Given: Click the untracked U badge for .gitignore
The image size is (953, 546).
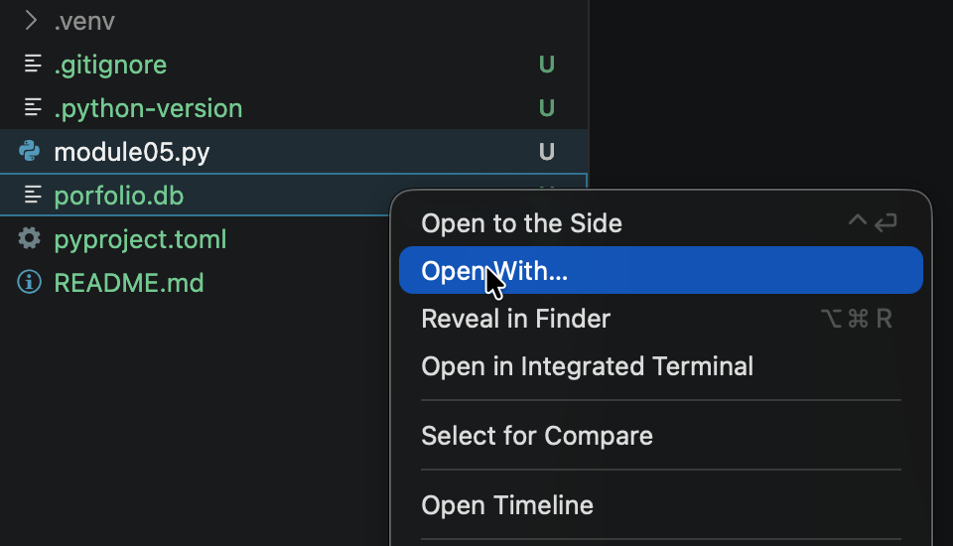Looking at the screenshot, I should 546,65.
